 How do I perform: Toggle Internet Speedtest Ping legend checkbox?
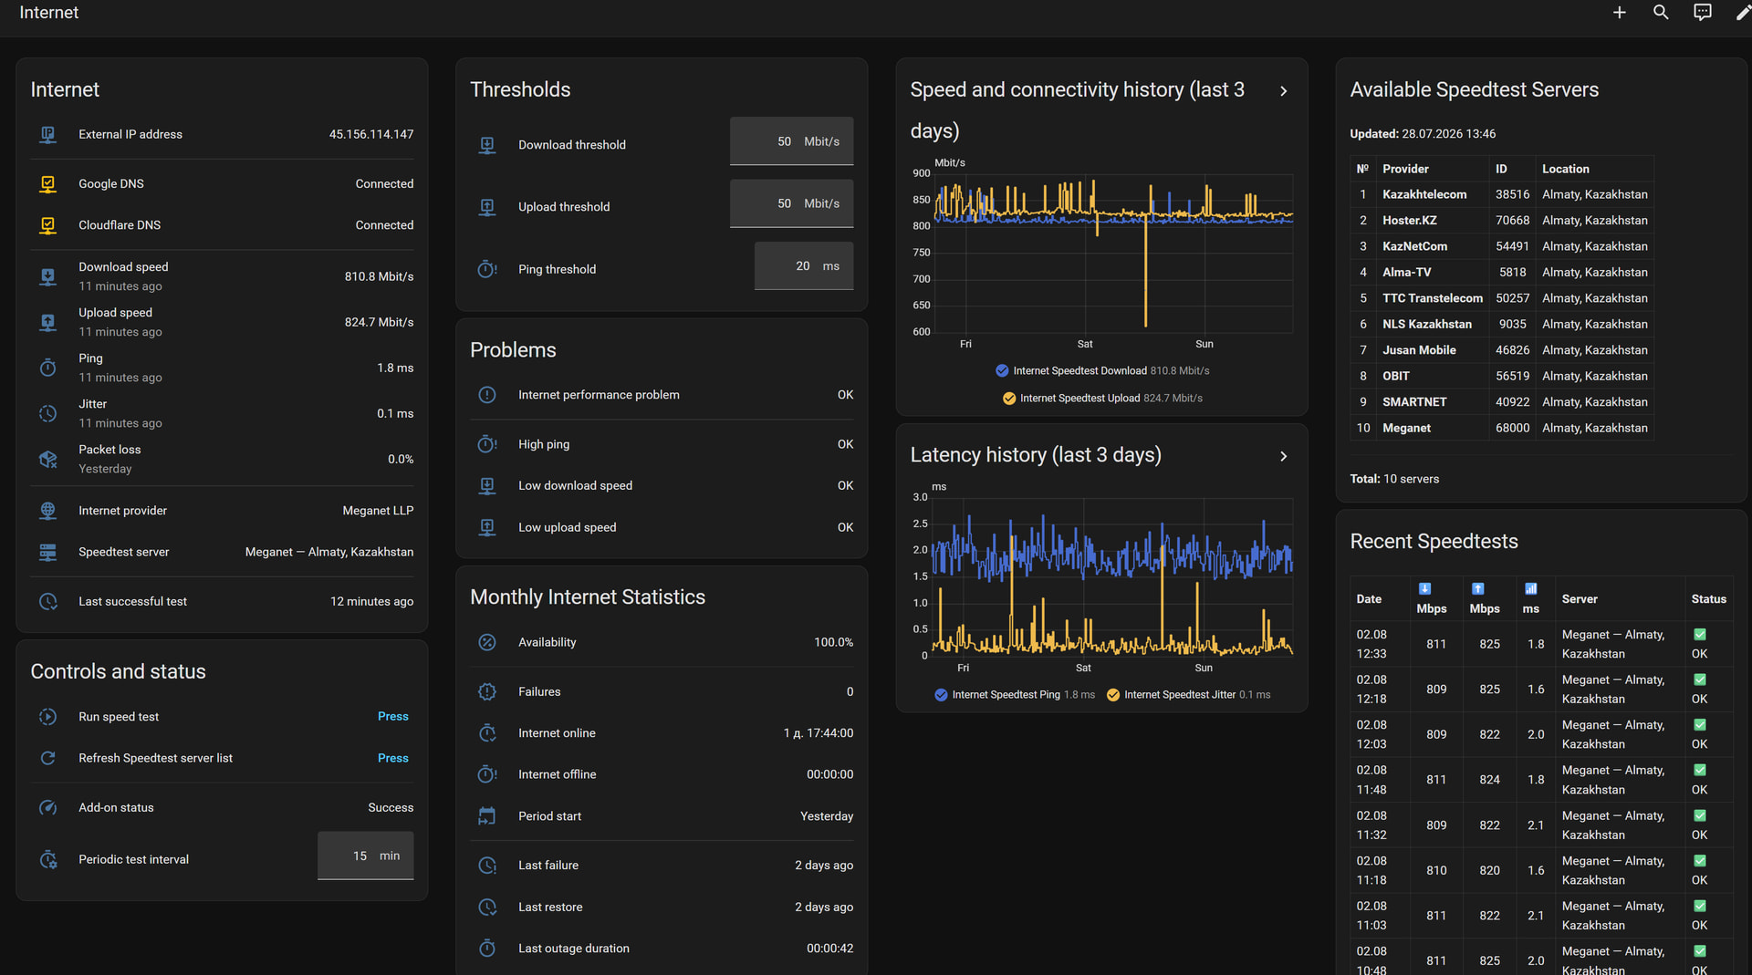941,695
